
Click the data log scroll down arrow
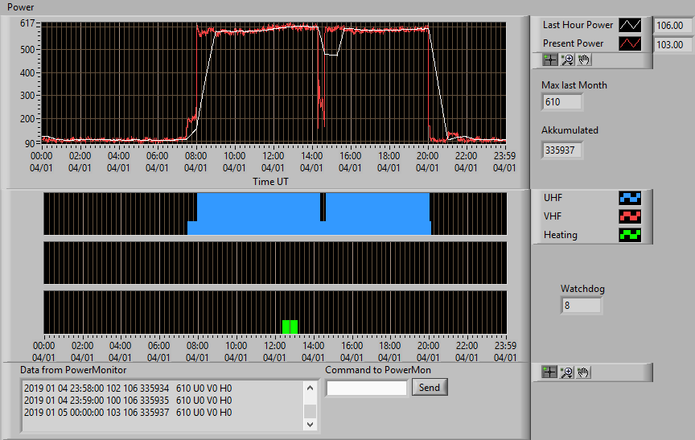coord(310,425)
